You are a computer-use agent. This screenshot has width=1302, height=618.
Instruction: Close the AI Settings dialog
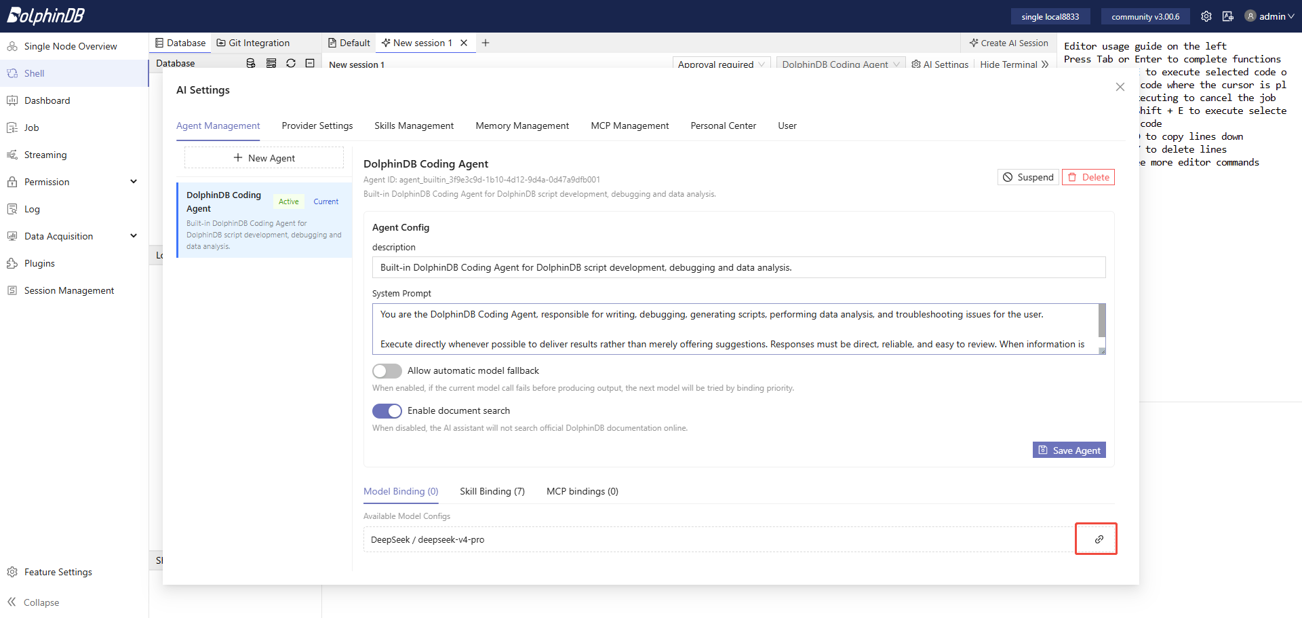pos(1120,87)
